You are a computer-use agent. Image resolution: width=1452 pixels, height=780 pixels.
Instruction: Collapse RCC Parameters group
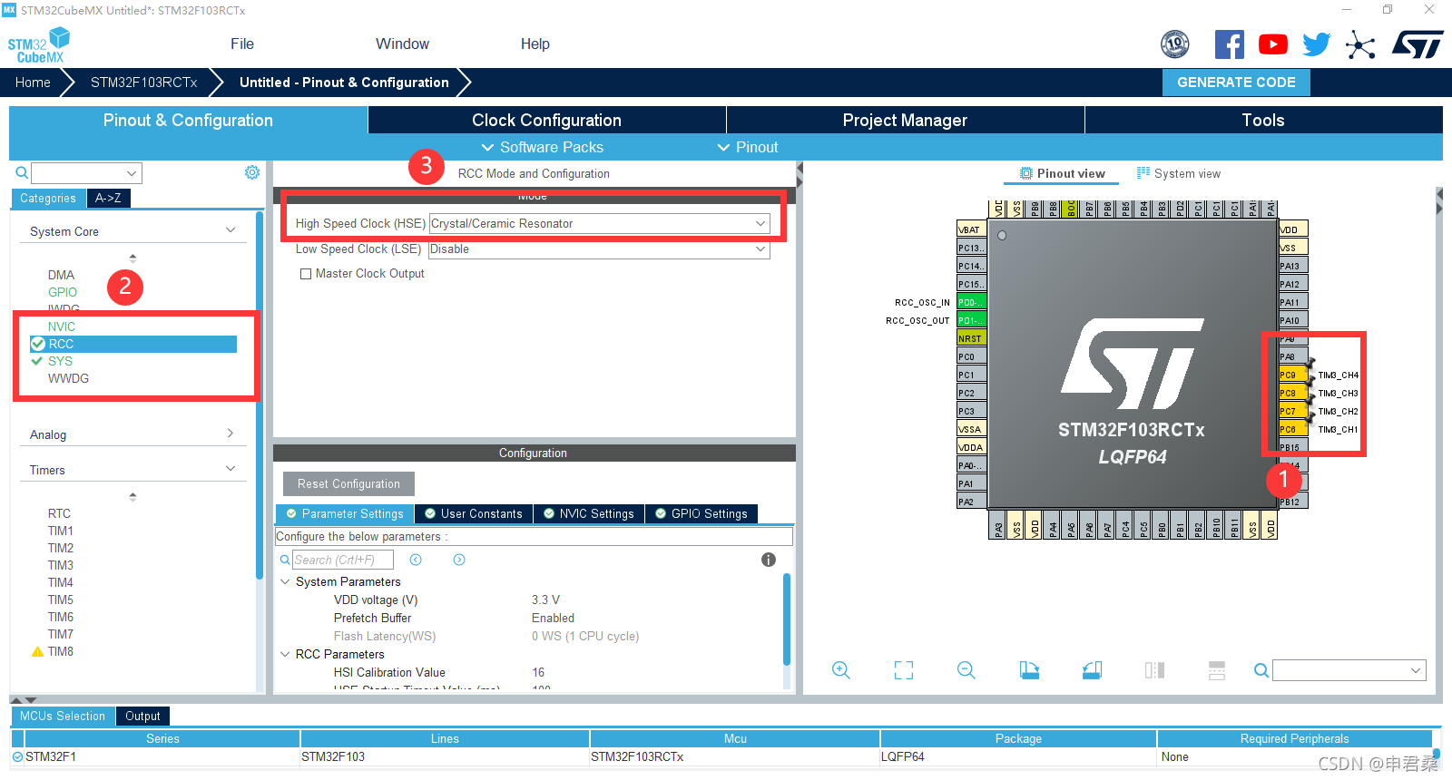pyautogui.click(x=285, y=654)
